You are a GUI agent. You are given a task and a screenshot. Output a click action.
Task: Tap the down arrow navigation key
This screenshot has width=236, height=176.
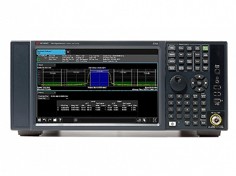(199, 89)
